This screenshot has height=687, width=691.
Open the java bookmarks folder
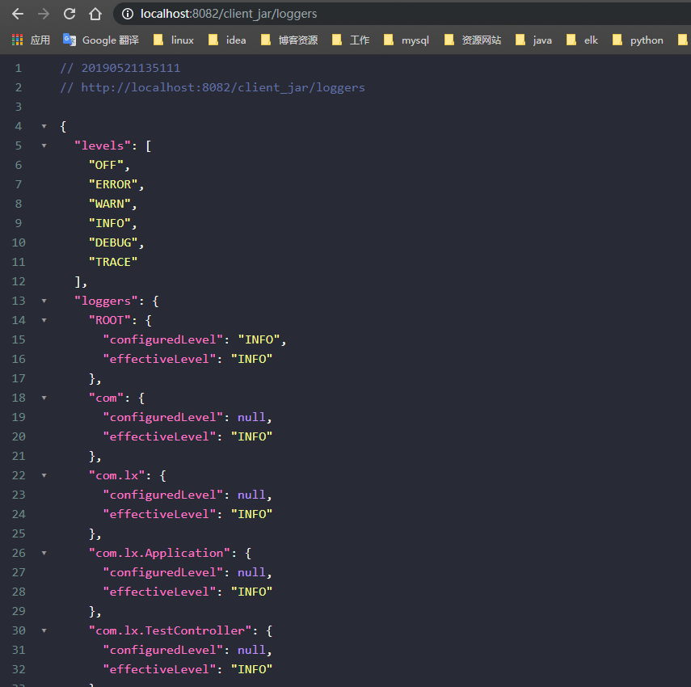(x=533, y=40)
